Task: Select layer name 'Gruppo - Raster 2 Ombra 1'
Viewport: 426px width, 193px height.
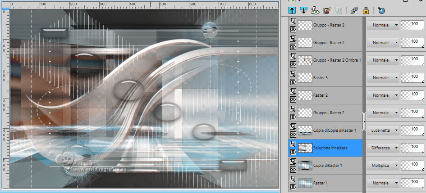Action: pos(337,60)
